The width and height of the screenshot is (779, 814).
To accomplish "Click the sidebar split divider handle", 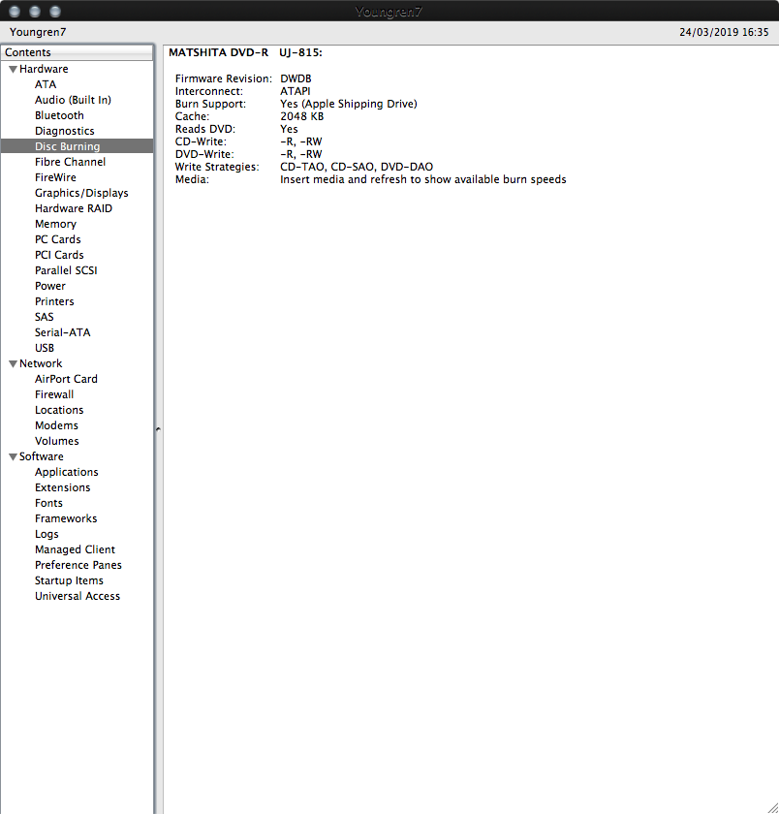I will pos(158,429).
